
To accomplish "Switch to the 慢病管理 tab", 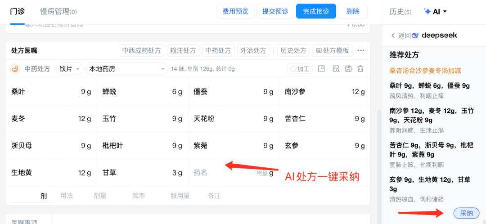I will tap(58, 12).
